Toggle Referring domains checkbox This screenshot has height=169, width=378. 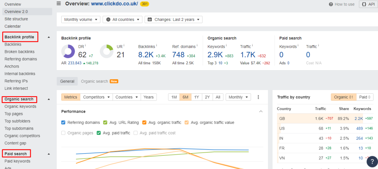coord(63,122)
